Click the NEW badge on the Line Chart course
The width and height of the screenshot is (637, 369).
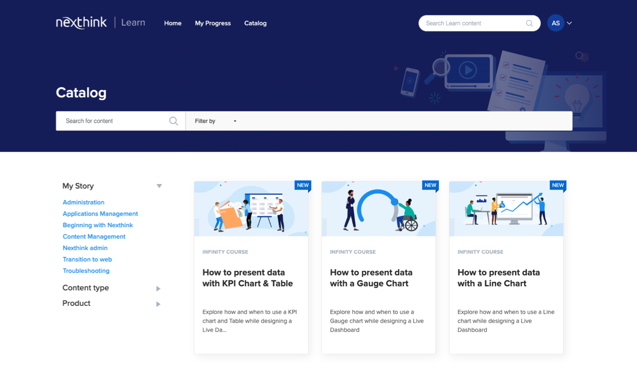pos(558,185)
